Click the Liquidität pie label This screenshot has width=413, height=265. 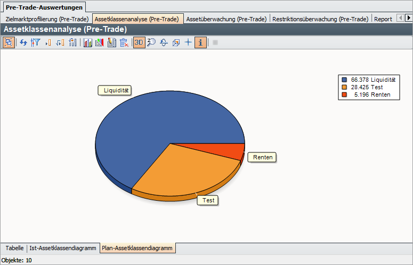tap(115, 90)
